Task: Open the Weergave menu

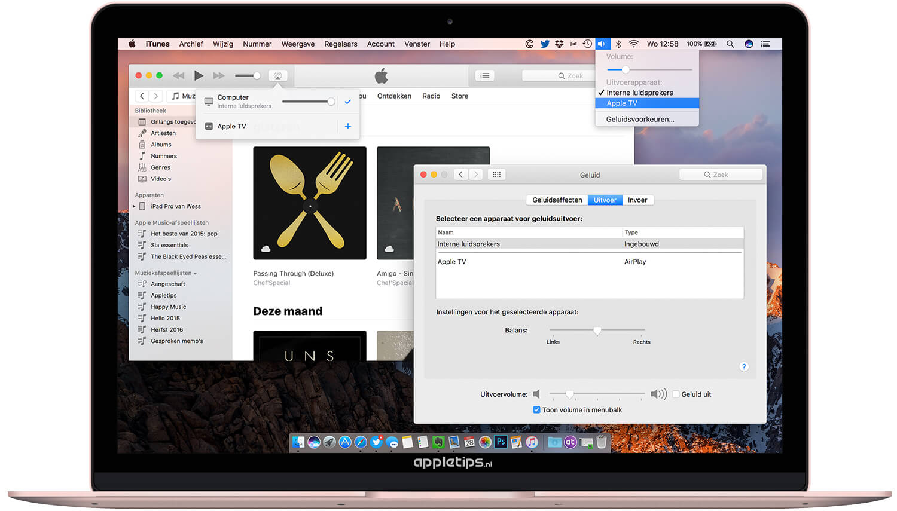Action: [298, 44]
